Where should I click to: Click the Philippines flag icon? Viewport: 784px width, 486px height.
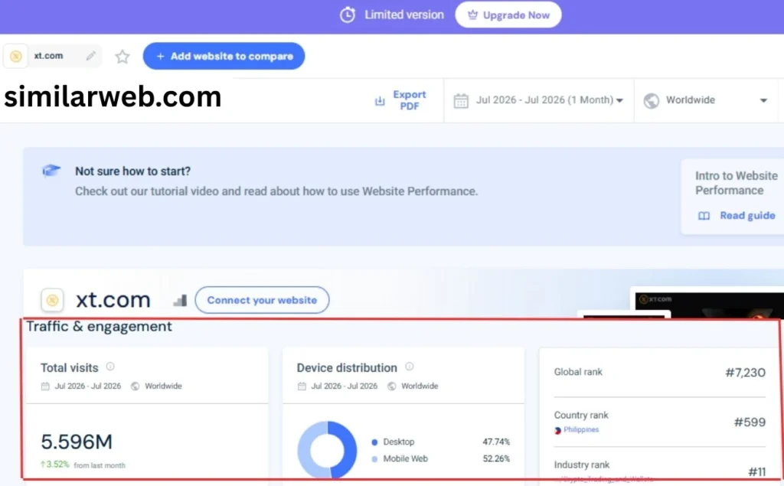[x=557, y=430]
